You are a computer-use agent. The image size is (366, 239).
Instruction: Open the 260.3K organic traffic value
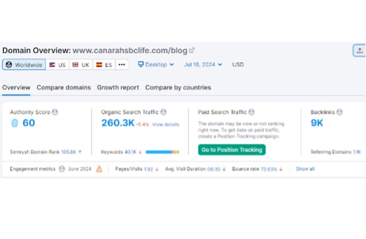pos(118,123)
